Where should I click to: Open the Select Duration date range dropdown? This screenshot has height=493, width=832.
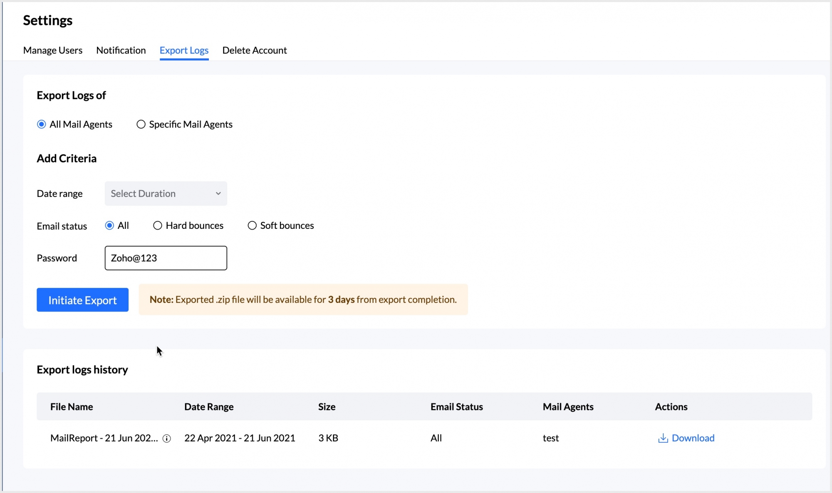point(166,194)
